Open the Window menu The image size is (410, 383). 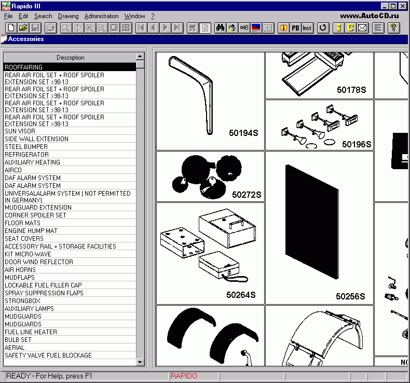tap(134, 16)
